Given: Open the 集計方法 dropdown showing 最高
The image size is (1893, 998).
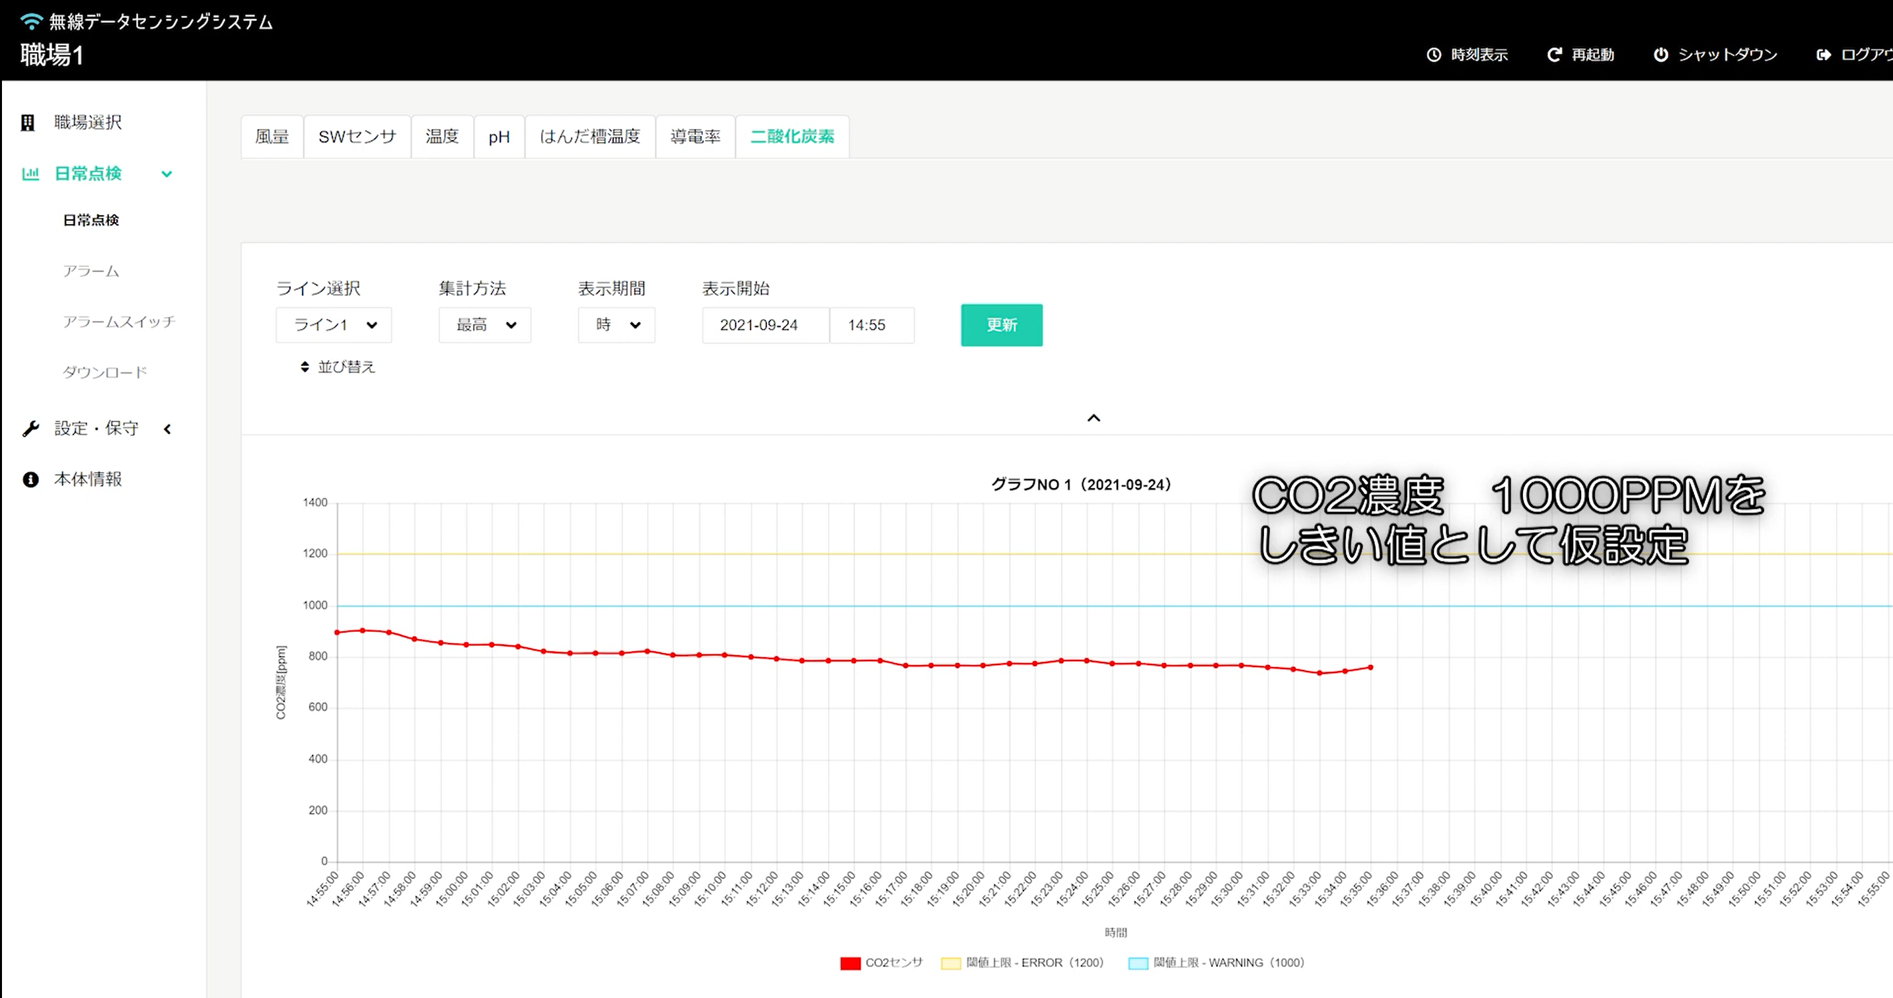Looking at the screenshot, I should pyautogui.click(x=485, y=324).
